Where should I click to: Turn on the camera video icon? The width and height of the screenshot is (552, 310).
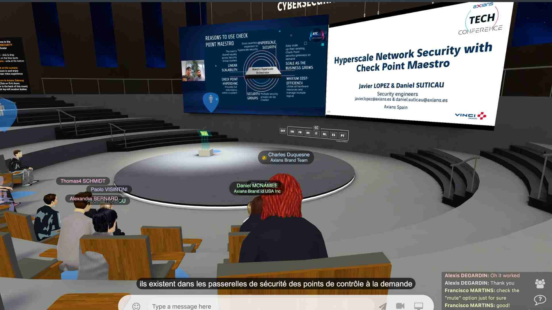(400, 306)
